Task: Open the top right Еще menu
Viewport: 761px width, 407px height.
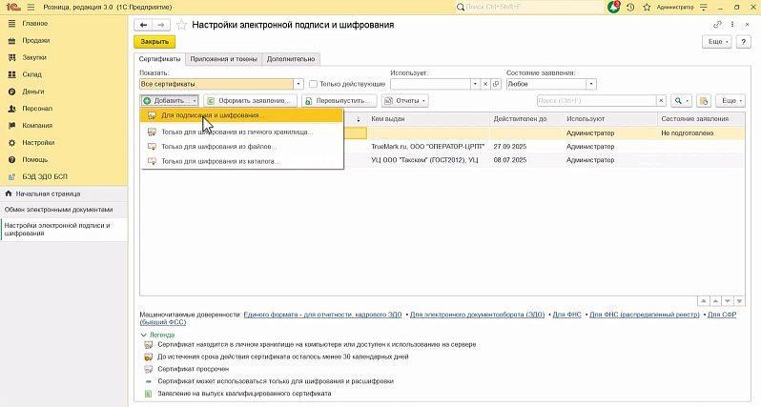Action: point(716,42)
